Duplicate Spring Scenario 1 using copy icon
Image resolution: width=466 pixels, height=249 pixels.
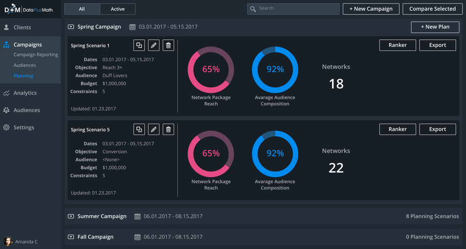tap(139, 45)
